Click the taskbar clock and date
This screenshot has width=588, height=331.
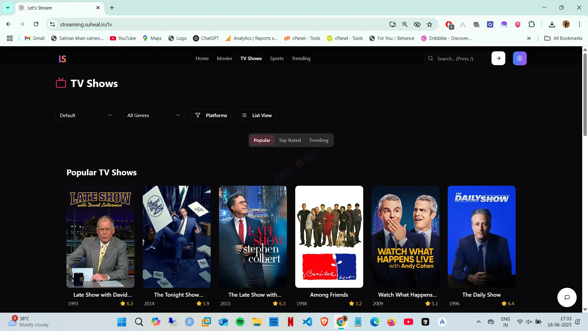coord(560,322)
